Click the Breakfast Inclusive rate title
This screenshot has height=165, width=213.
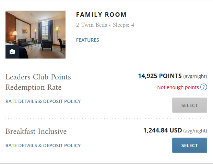tap(36, 131)
